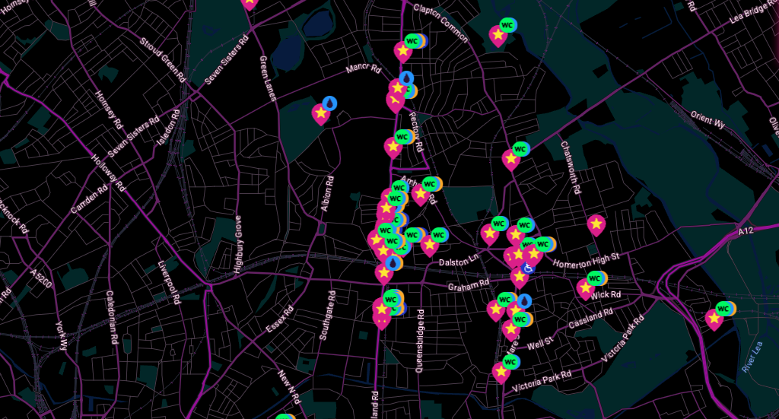Screen dimensions: 779x419
Task: Click the Manor Rd road label
Action: coord(364,68)
